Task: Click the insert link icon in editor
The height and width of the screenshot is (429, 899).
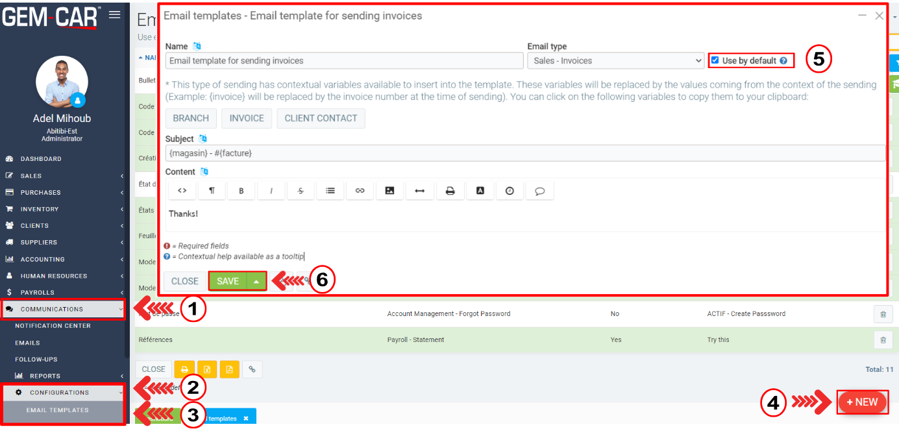Action: [x=360, y=191]
